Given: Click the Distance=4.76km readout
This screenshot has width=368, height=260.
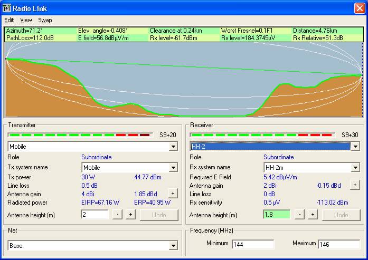Looking at the screenshot, I should click(315, 31).
